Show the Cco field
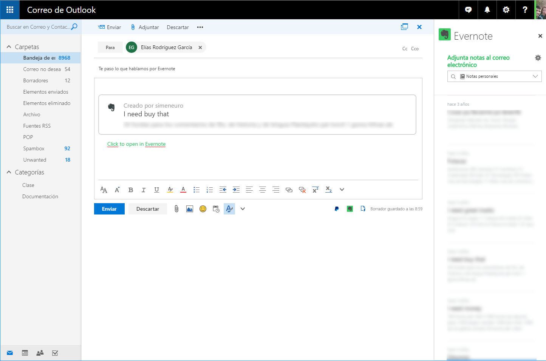 pos(415,49)
